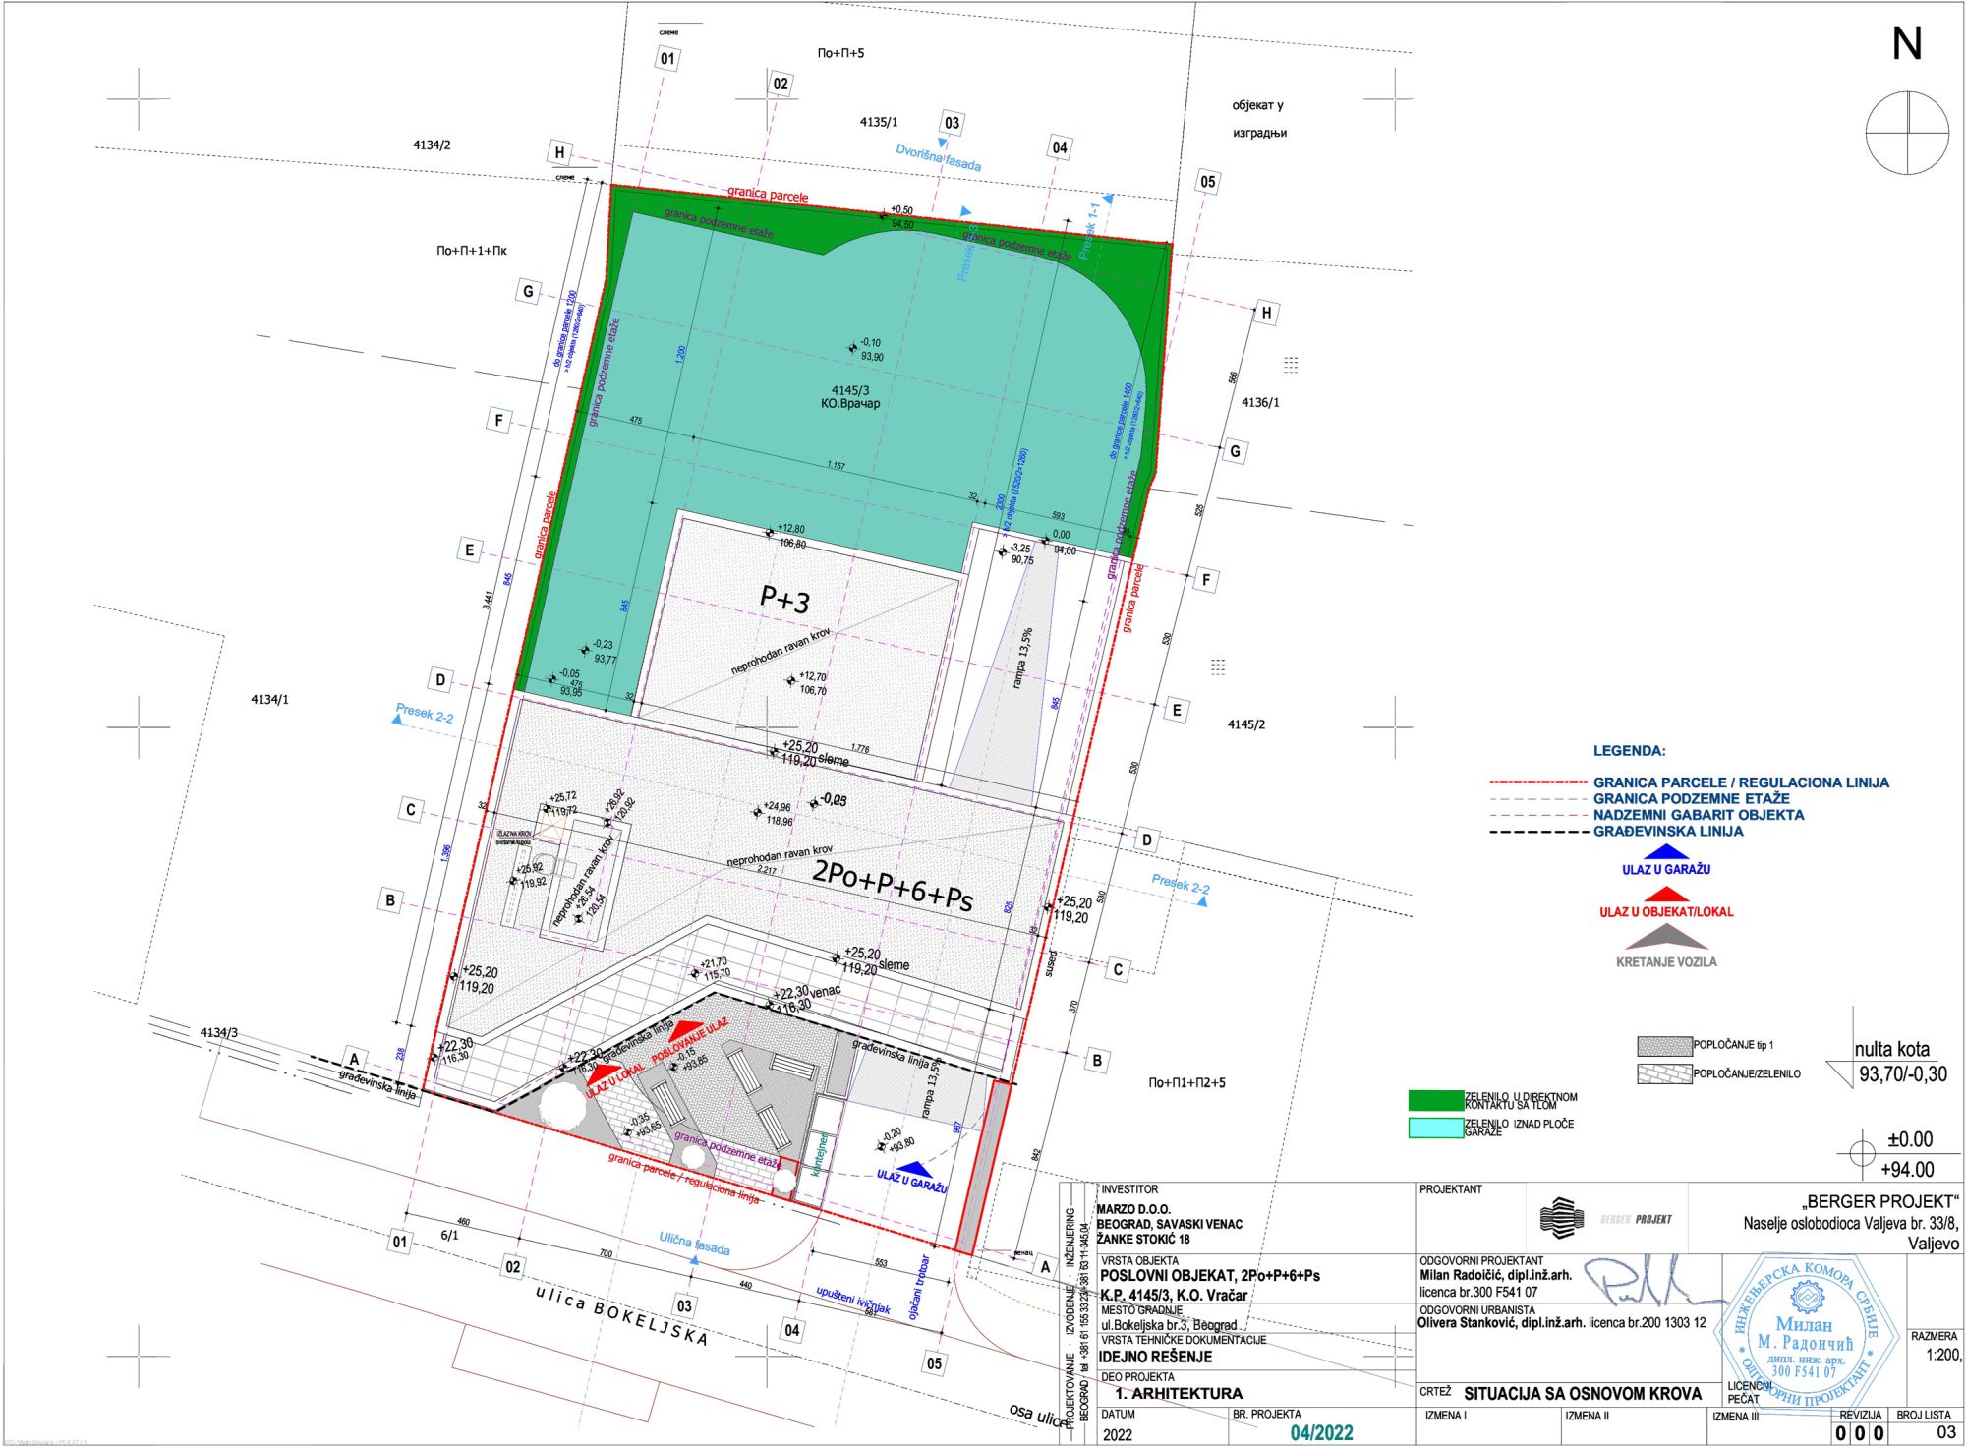Select the POPLOČANJE tip 1 hatch swatch
Screen dimensions: 1966x1448
pos(1663,1046)
